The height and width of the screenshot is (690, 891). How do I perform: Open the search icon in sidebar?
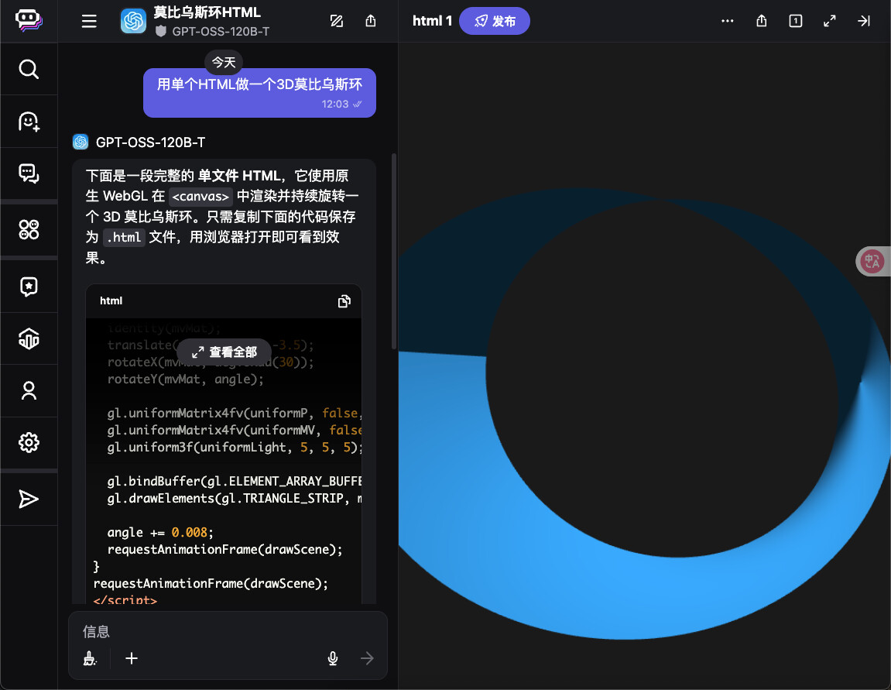[29, 70]
